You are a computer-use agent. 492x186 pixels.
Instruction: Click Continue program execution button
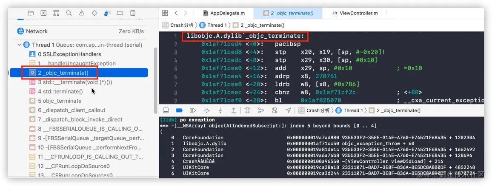pyautogui.click(x=193, y=110)
